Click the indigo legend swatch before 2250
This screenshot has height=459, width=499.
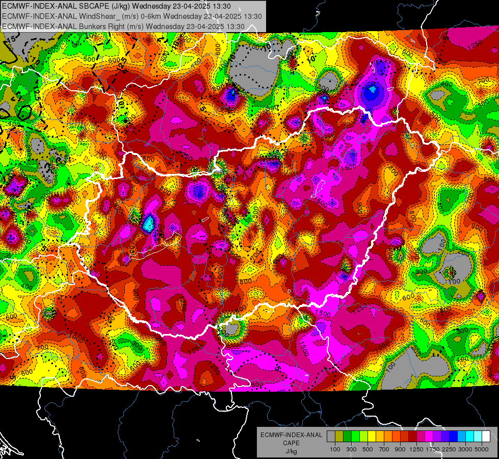tap(445, 437)
